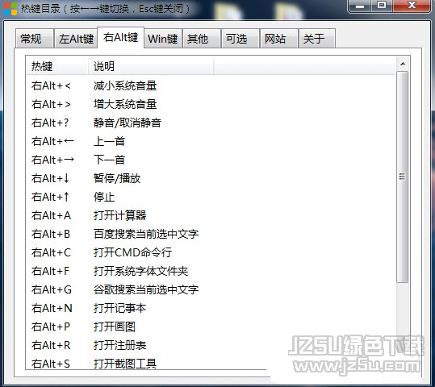Select the 右Alt键 tab
The height and width of the screenshot is (387, 435).
pyautogui.click(x=121, y=37)
